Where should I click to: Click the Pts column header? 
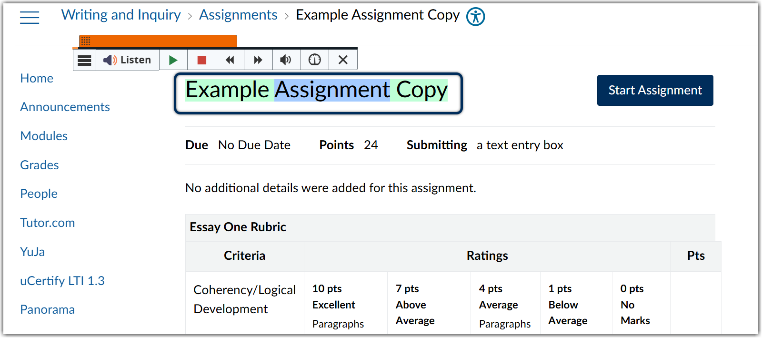[696, 256]
